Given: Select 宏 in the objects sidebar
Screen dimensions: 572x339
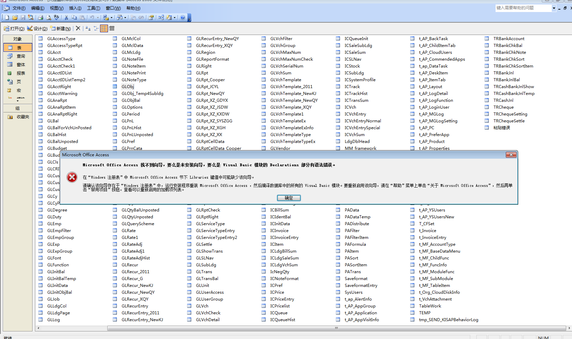Looking at the screenshot, I should pyautogui.click(x=18, y=90).
